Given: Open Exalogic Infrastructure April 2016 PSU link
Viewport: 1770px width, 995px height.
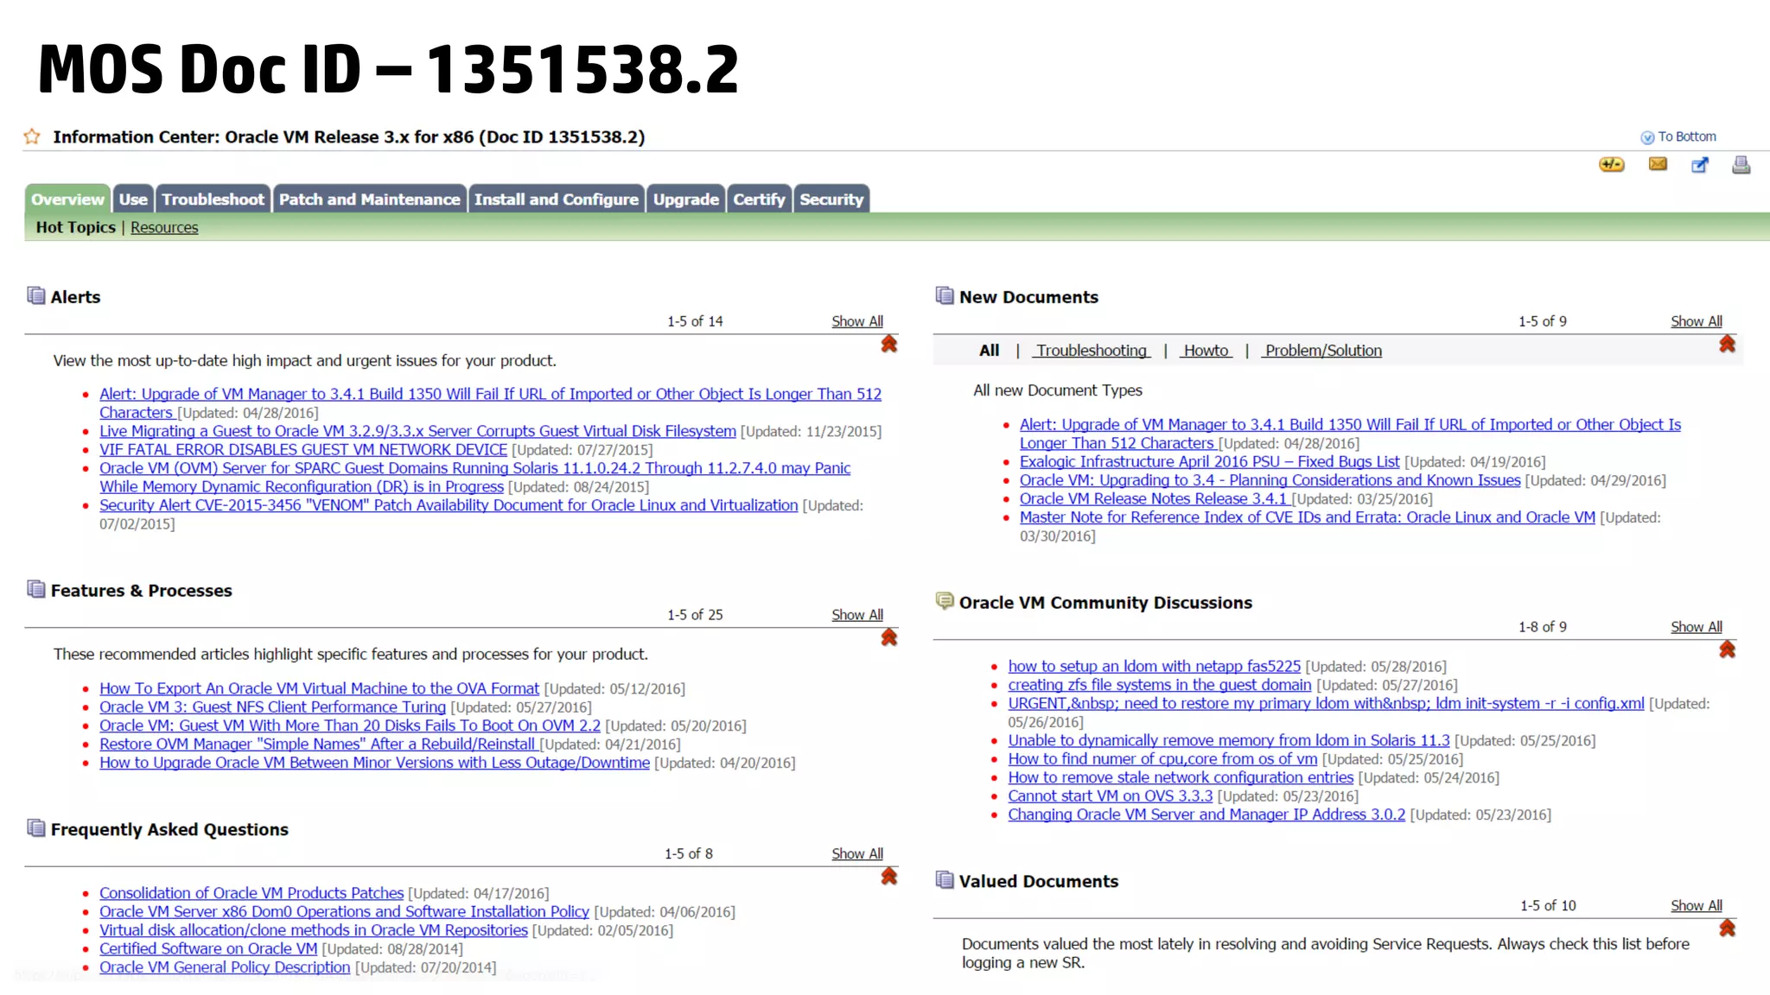Looking at the screenshot, I should click(1209, 462).
